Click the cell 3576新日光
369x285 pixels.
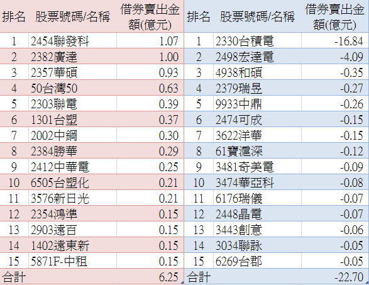tap(72, 198)
